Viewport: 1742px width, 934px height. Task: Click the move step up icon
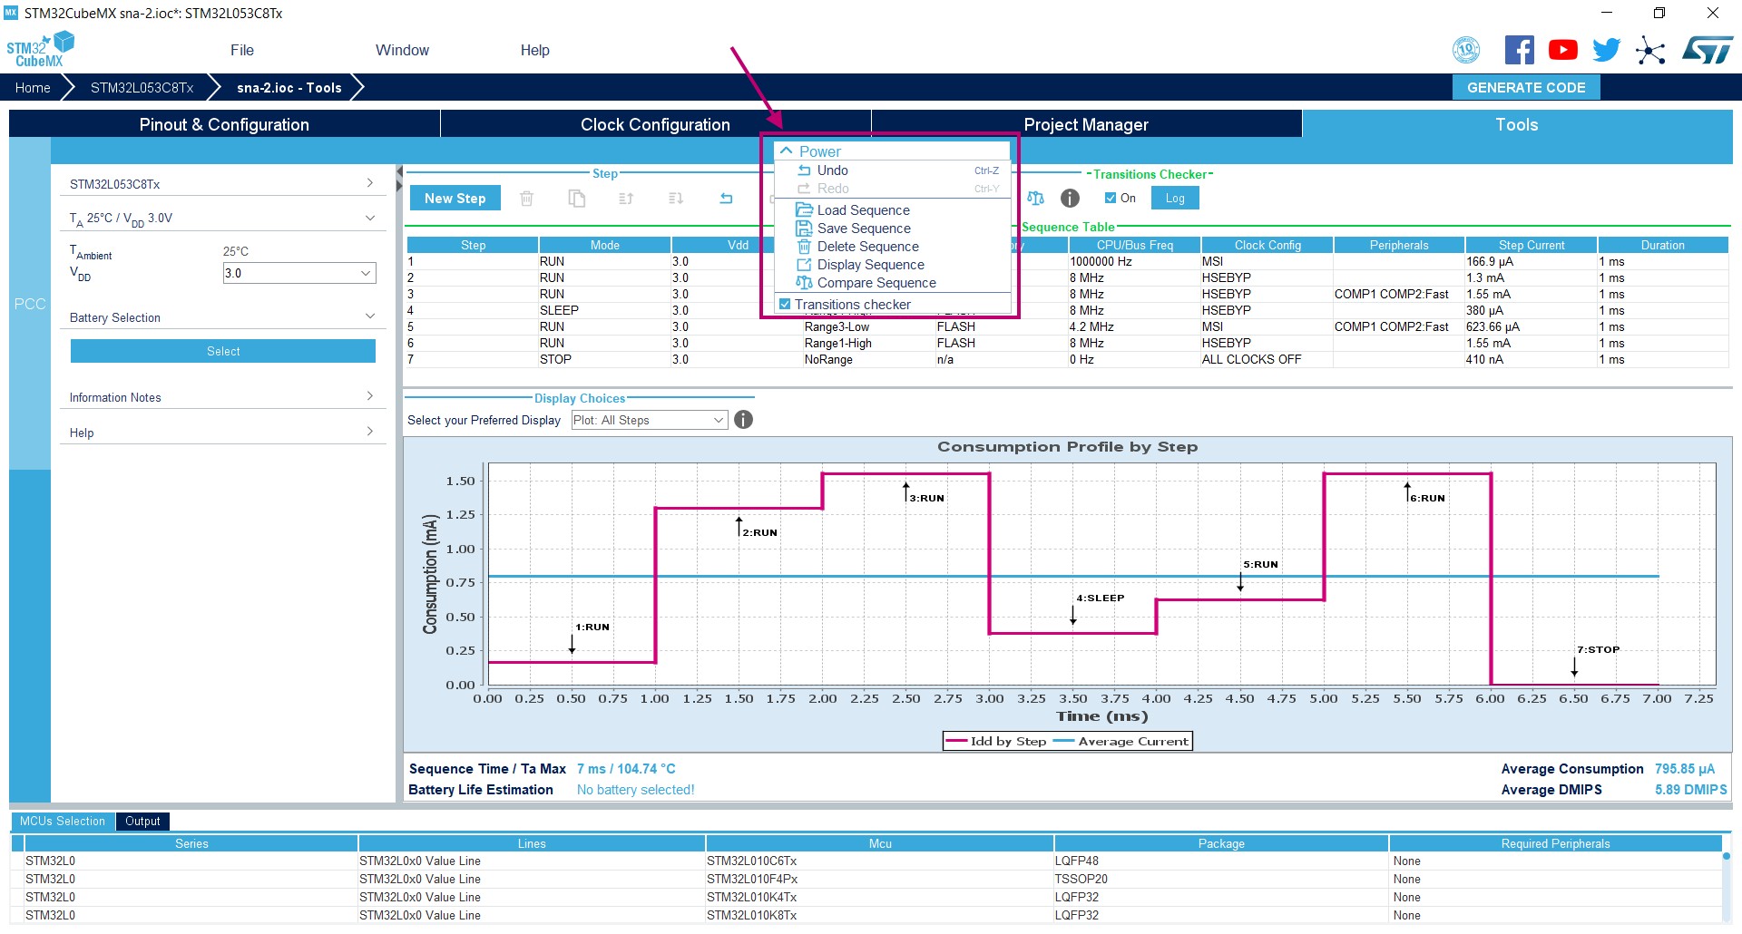626,199
